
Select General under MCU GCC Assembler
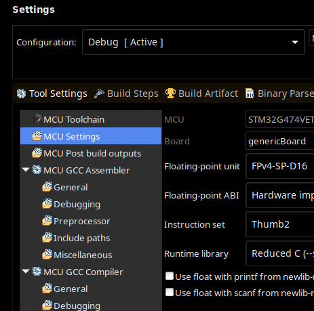[x=71, y=188]
